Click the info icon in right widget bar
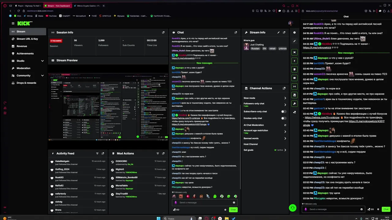The width and height of the screenshot is (392, 220). tap(294, 32)
